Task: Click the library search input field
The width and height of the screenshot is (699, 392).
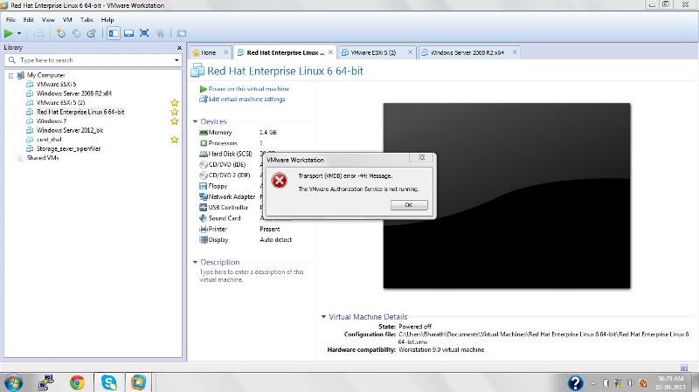Action: pos(93,60)
